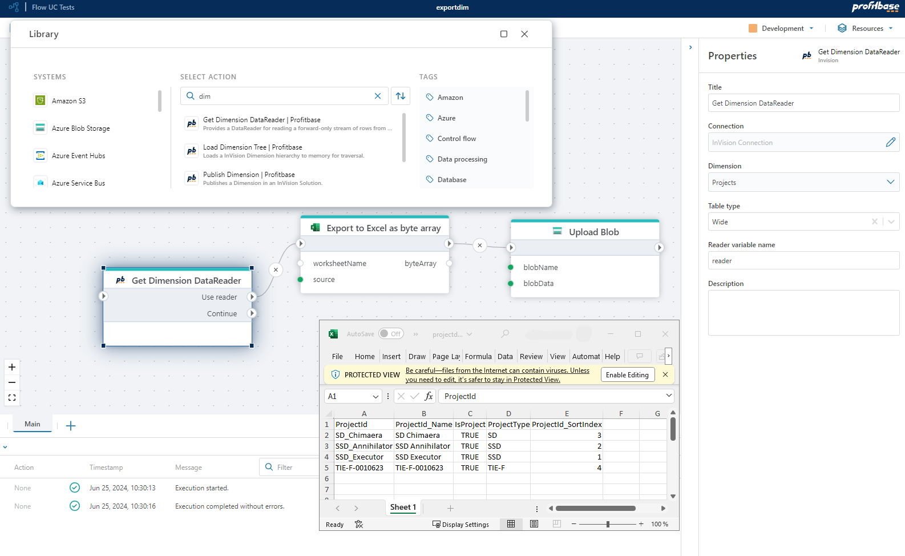Choose Publish Dimension action

289,178
